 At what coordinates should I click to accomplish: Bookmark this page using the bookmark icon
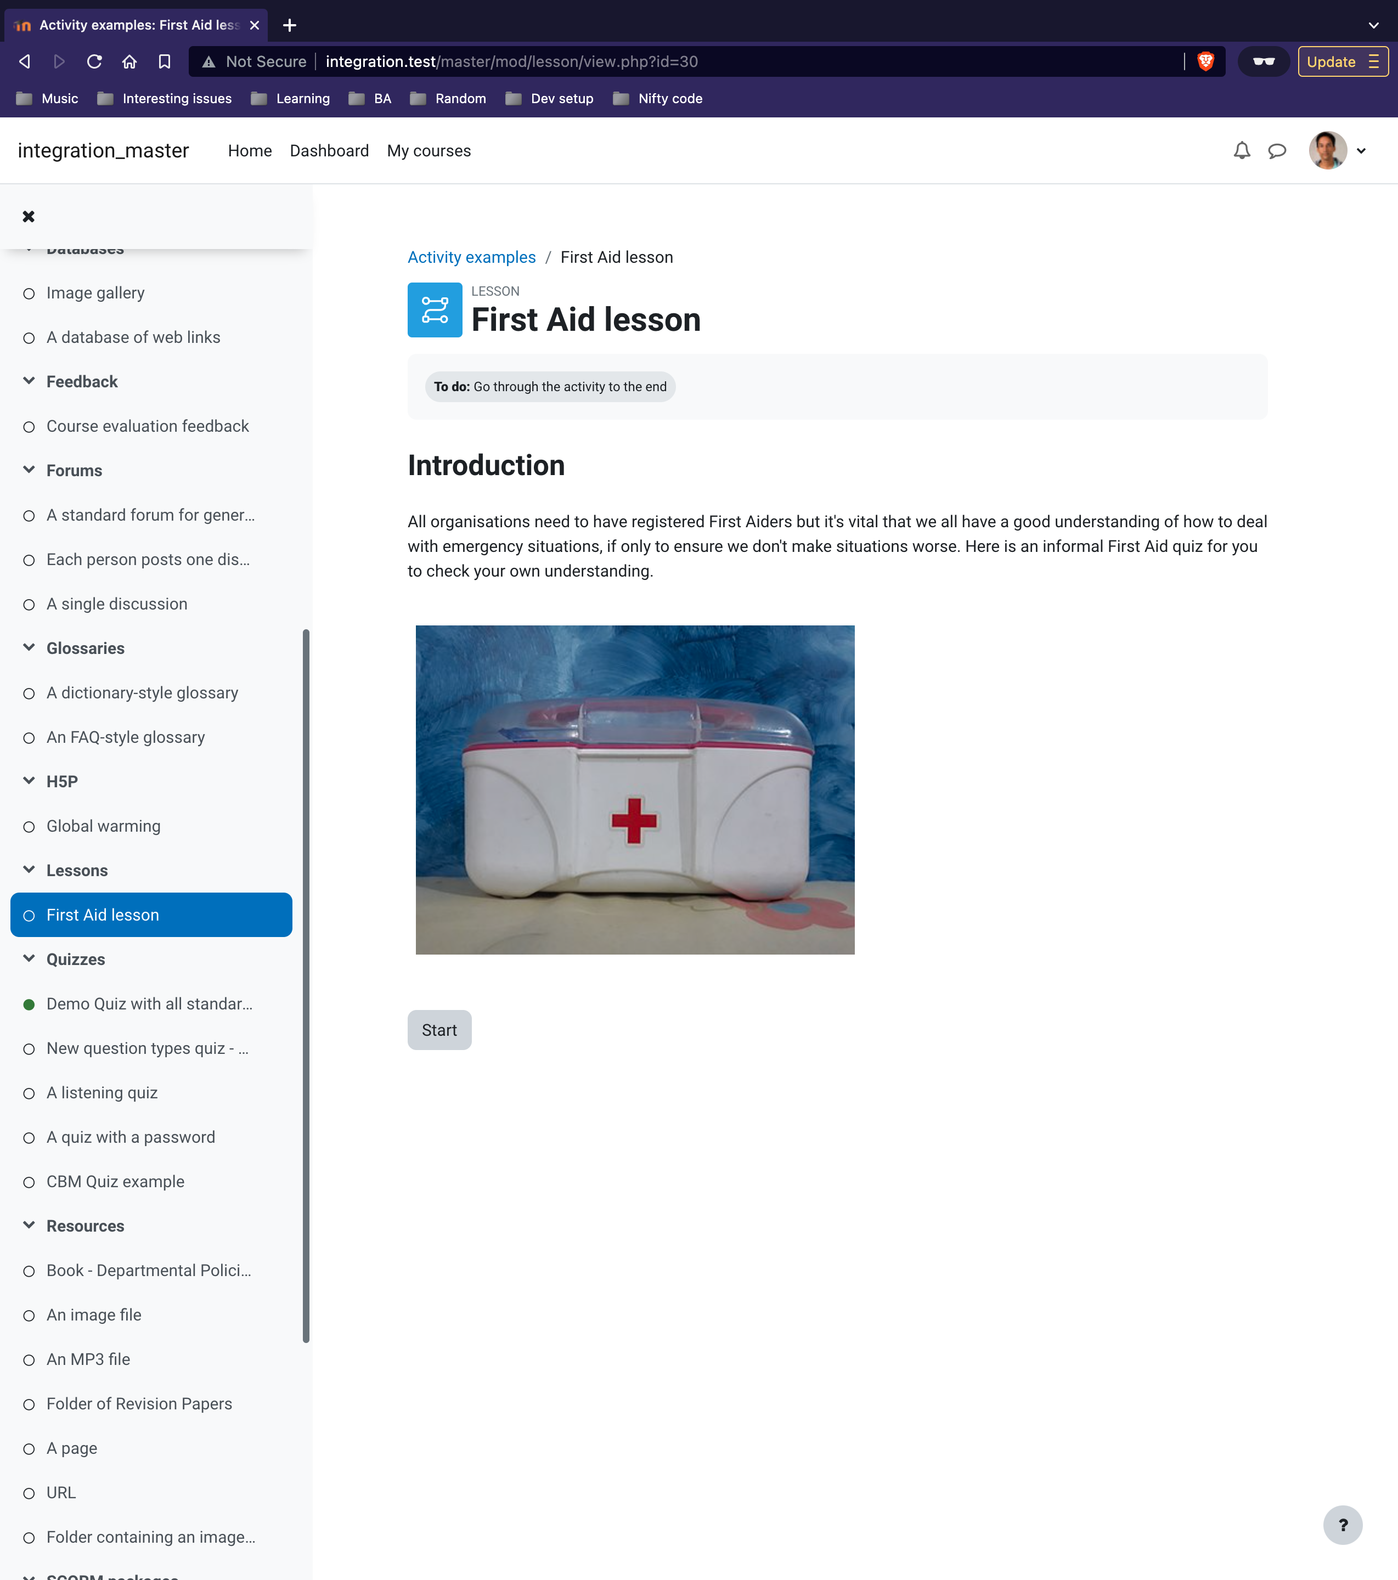tap(164, 61)
